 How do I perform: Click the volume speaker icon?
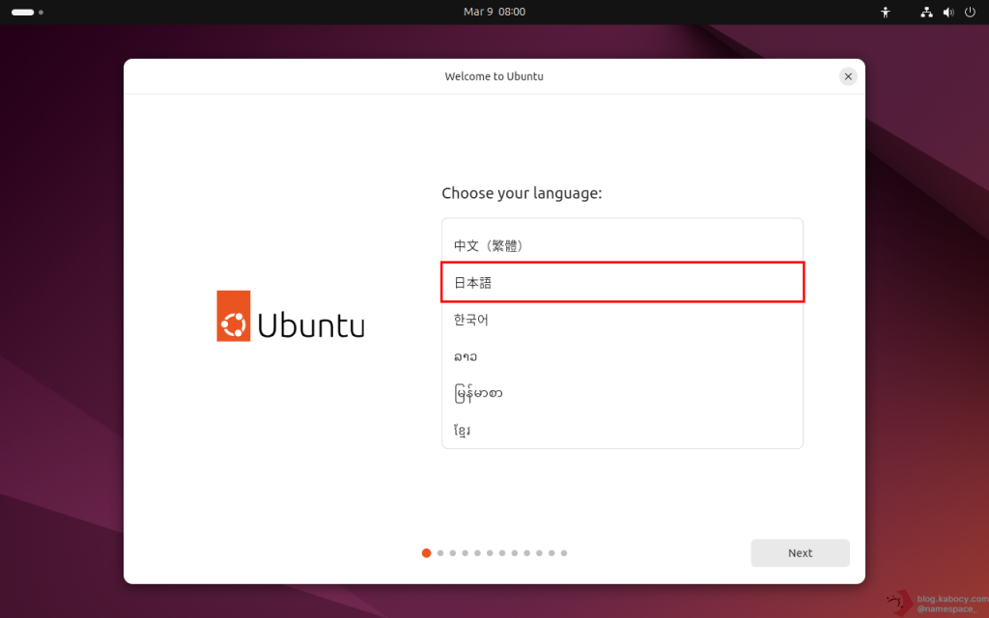tap(947, 13)
